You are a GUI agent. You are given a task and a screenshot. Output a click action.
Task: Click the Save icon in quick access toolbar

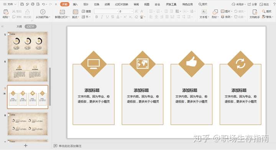tap(22, 4)
